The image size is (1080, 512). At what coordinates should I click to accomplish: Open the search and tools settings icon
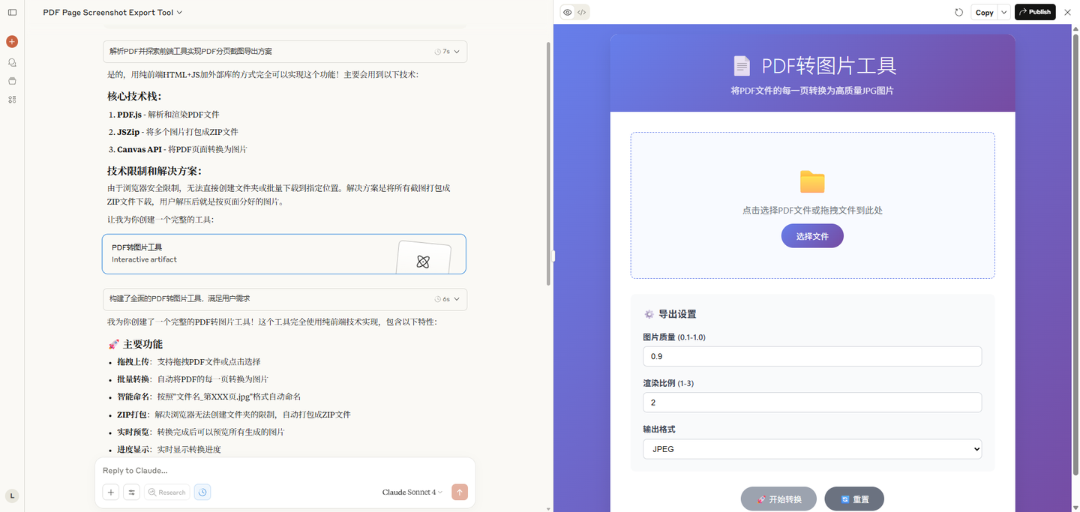tap(131, 493)
